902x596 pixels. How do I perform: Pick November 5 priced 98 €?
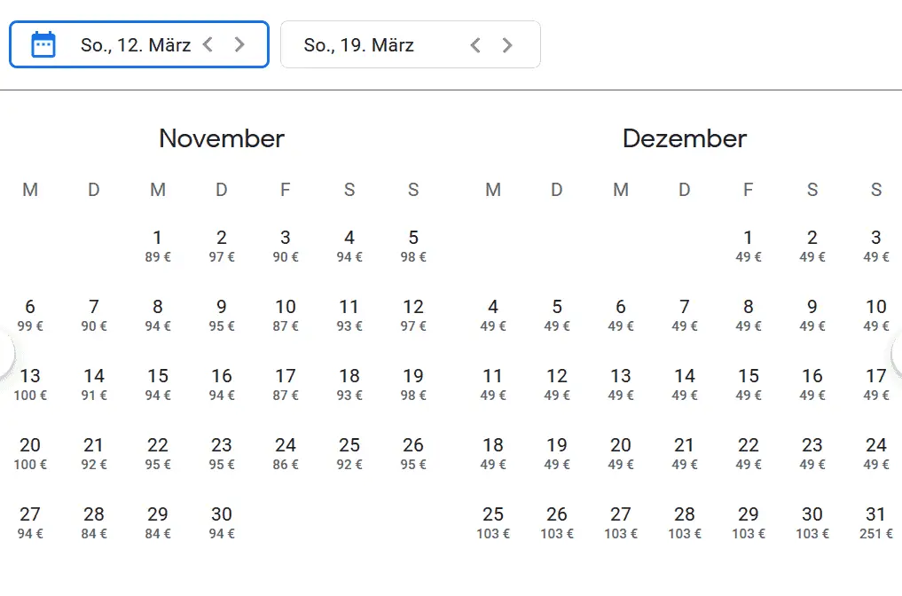[413, 246]
